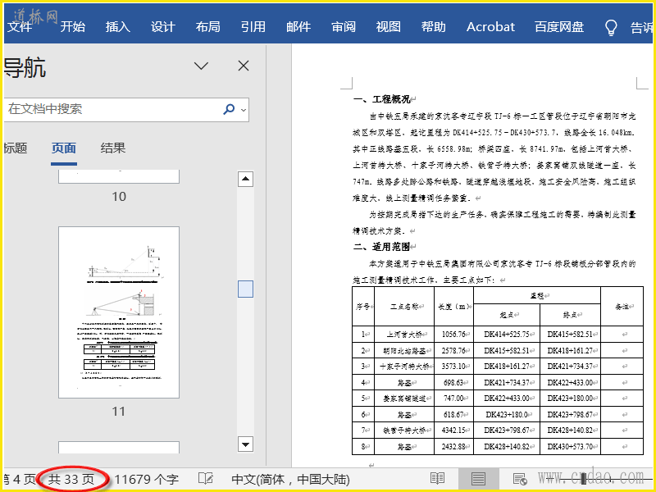Select Print Layout view icon
This screenshot has width=656, height=492.
pyautogui.click(x=478, y=479)
